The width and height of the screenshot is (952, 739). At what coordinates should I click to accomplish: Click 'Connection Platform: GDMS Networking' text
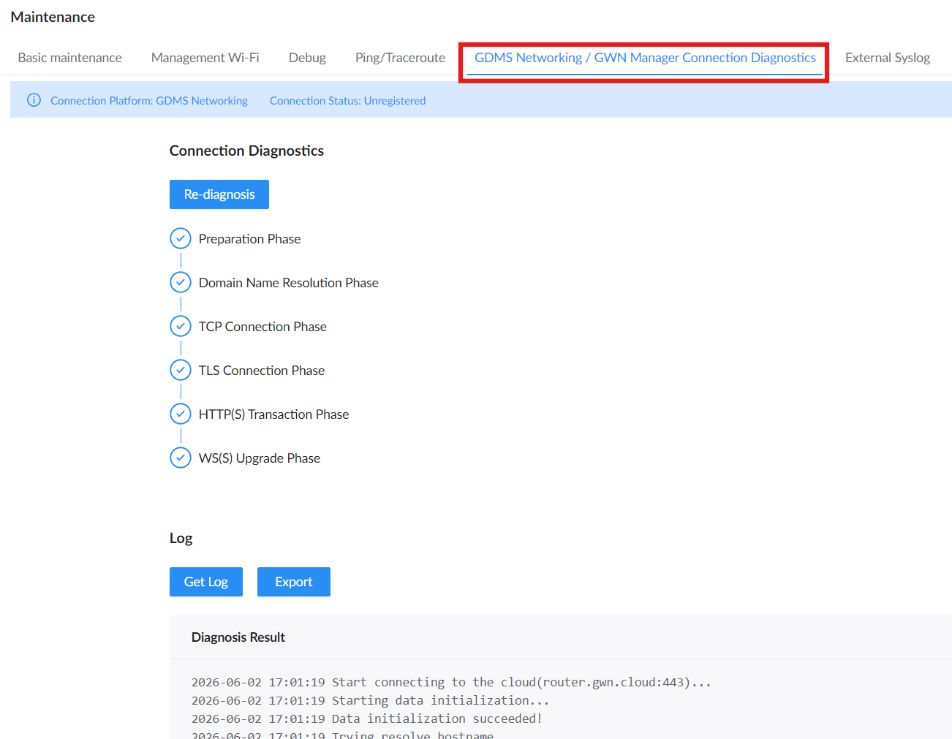149,101
